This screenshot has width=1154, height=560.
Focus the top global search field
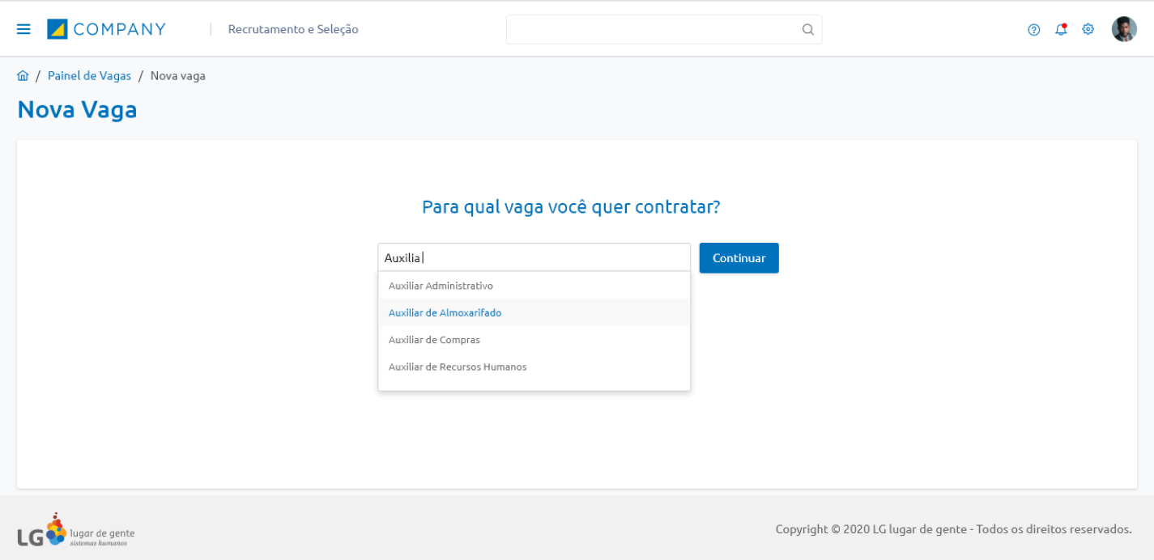point(652,29)
